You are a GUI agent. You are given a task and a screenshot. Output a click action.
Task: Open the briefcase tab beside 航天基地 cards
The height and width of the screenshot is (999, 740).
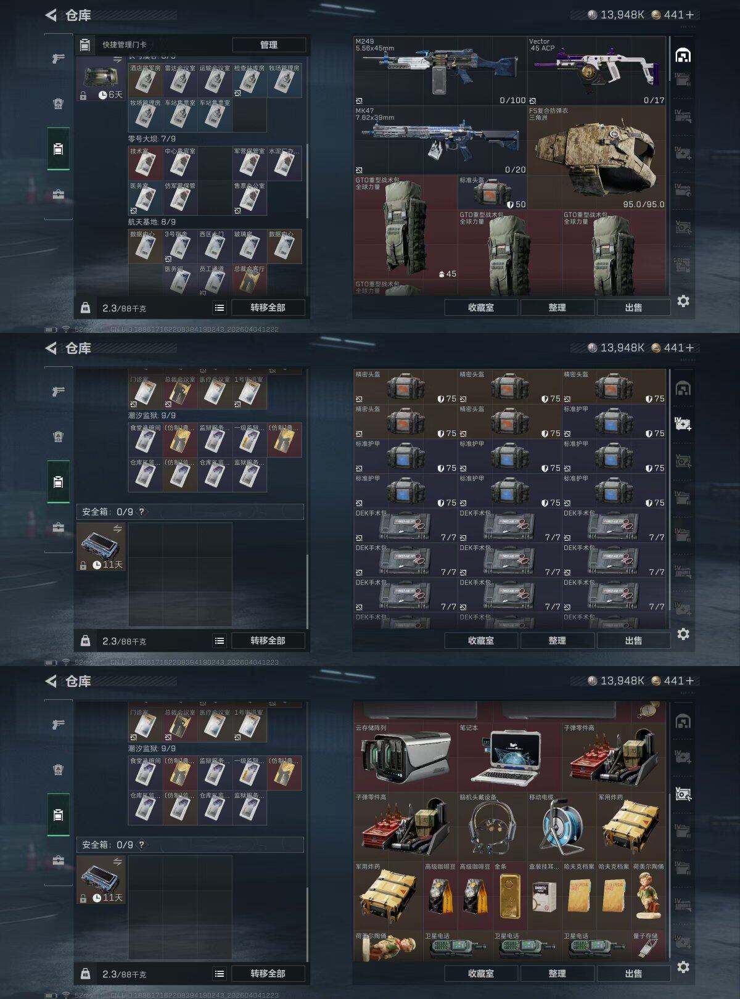(x=58, y=194)
